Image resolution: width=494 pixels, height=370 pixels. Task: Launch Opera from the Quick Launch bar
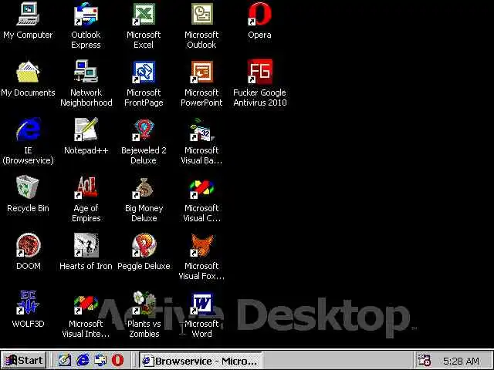117,360
